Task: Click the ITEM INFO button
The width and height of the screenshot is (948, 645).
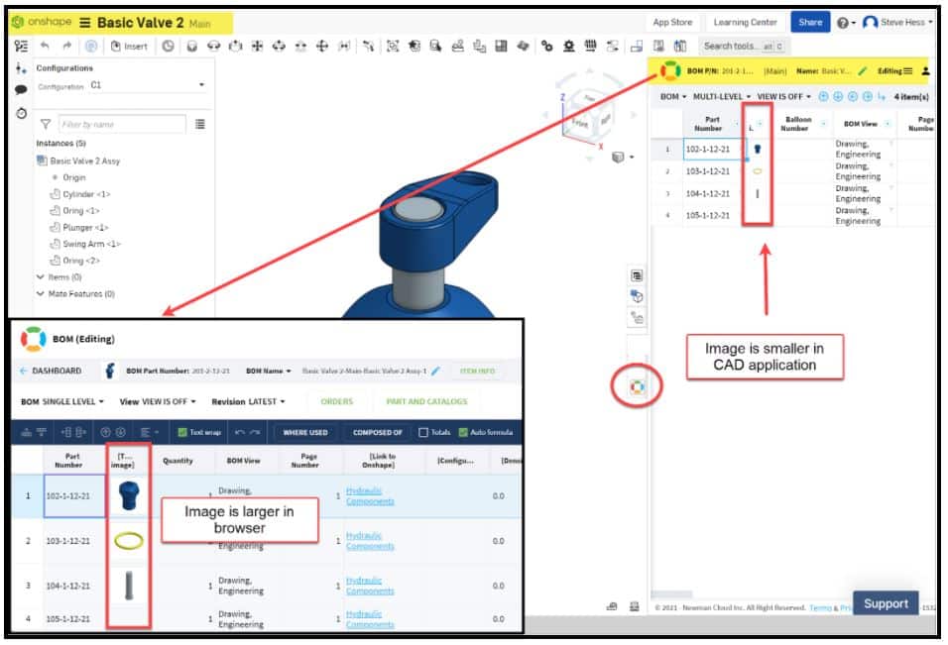Action: coord(477,371)
